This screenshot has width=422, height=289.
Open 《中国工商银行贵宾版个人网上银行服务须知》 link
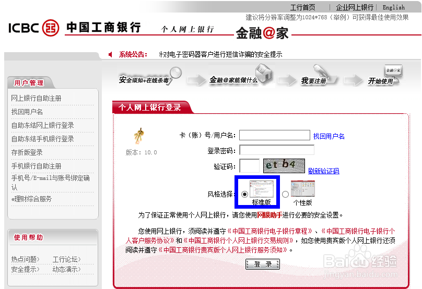click(x=223, y=250)
